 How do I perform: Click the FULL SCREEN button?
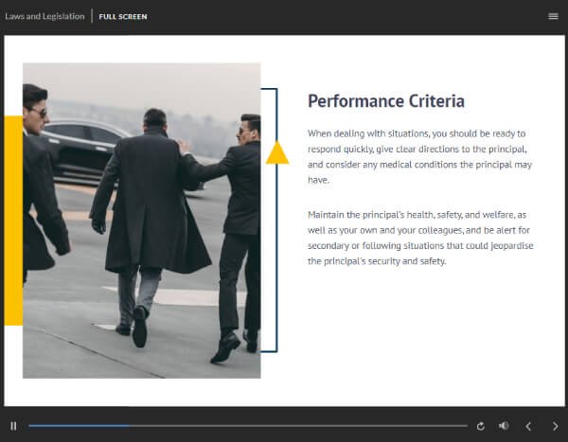pyautogui.click(x=123, y=17)
